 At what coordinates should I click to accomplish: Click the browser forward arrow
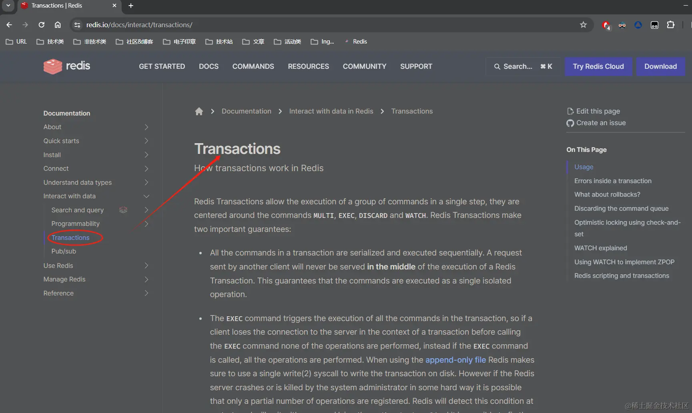(x=25, y=25)
